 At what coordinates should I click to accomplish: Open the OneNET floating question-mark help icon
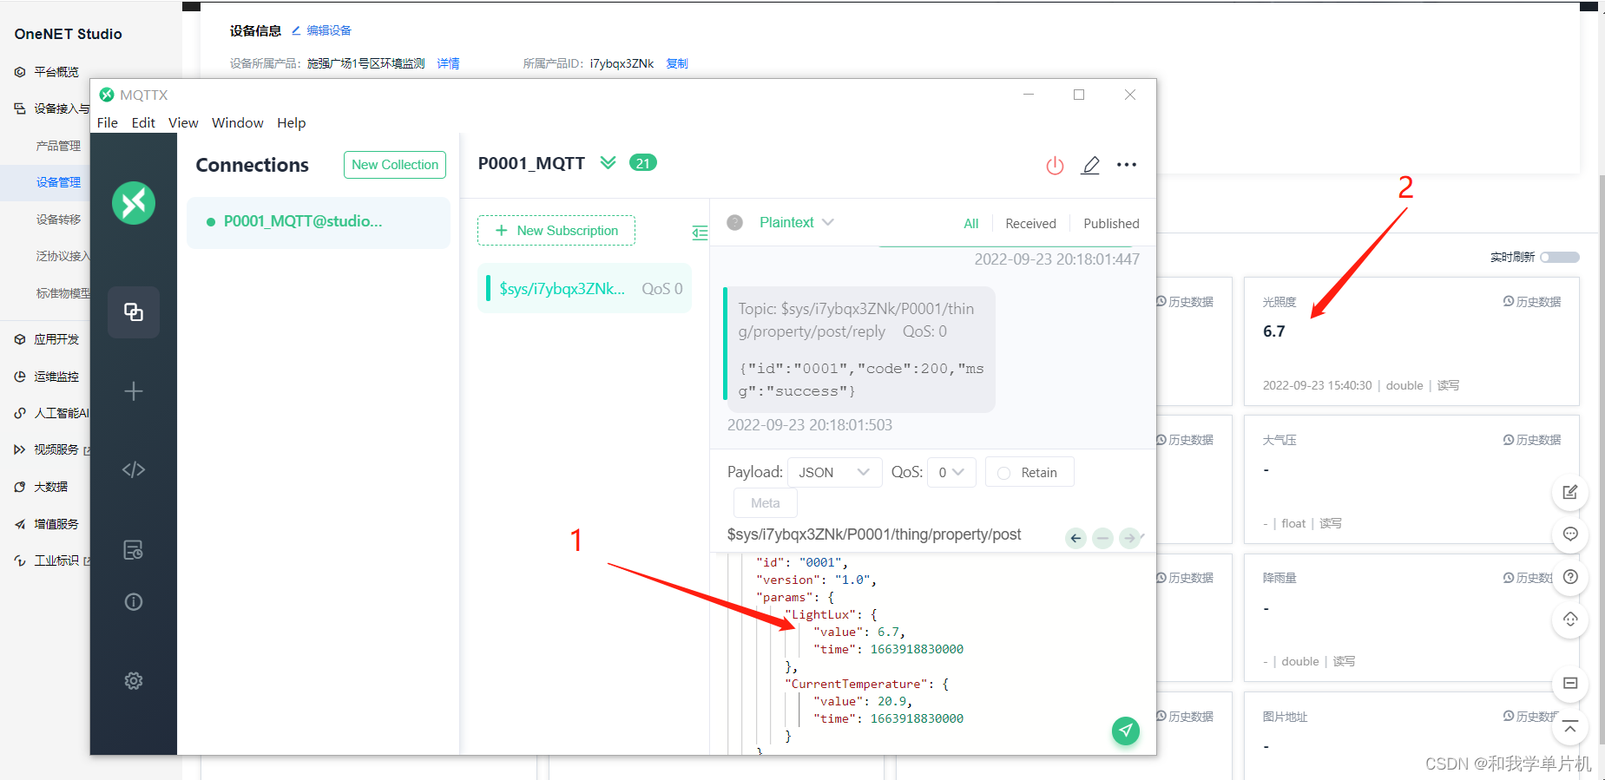(x=1570, y=577)
